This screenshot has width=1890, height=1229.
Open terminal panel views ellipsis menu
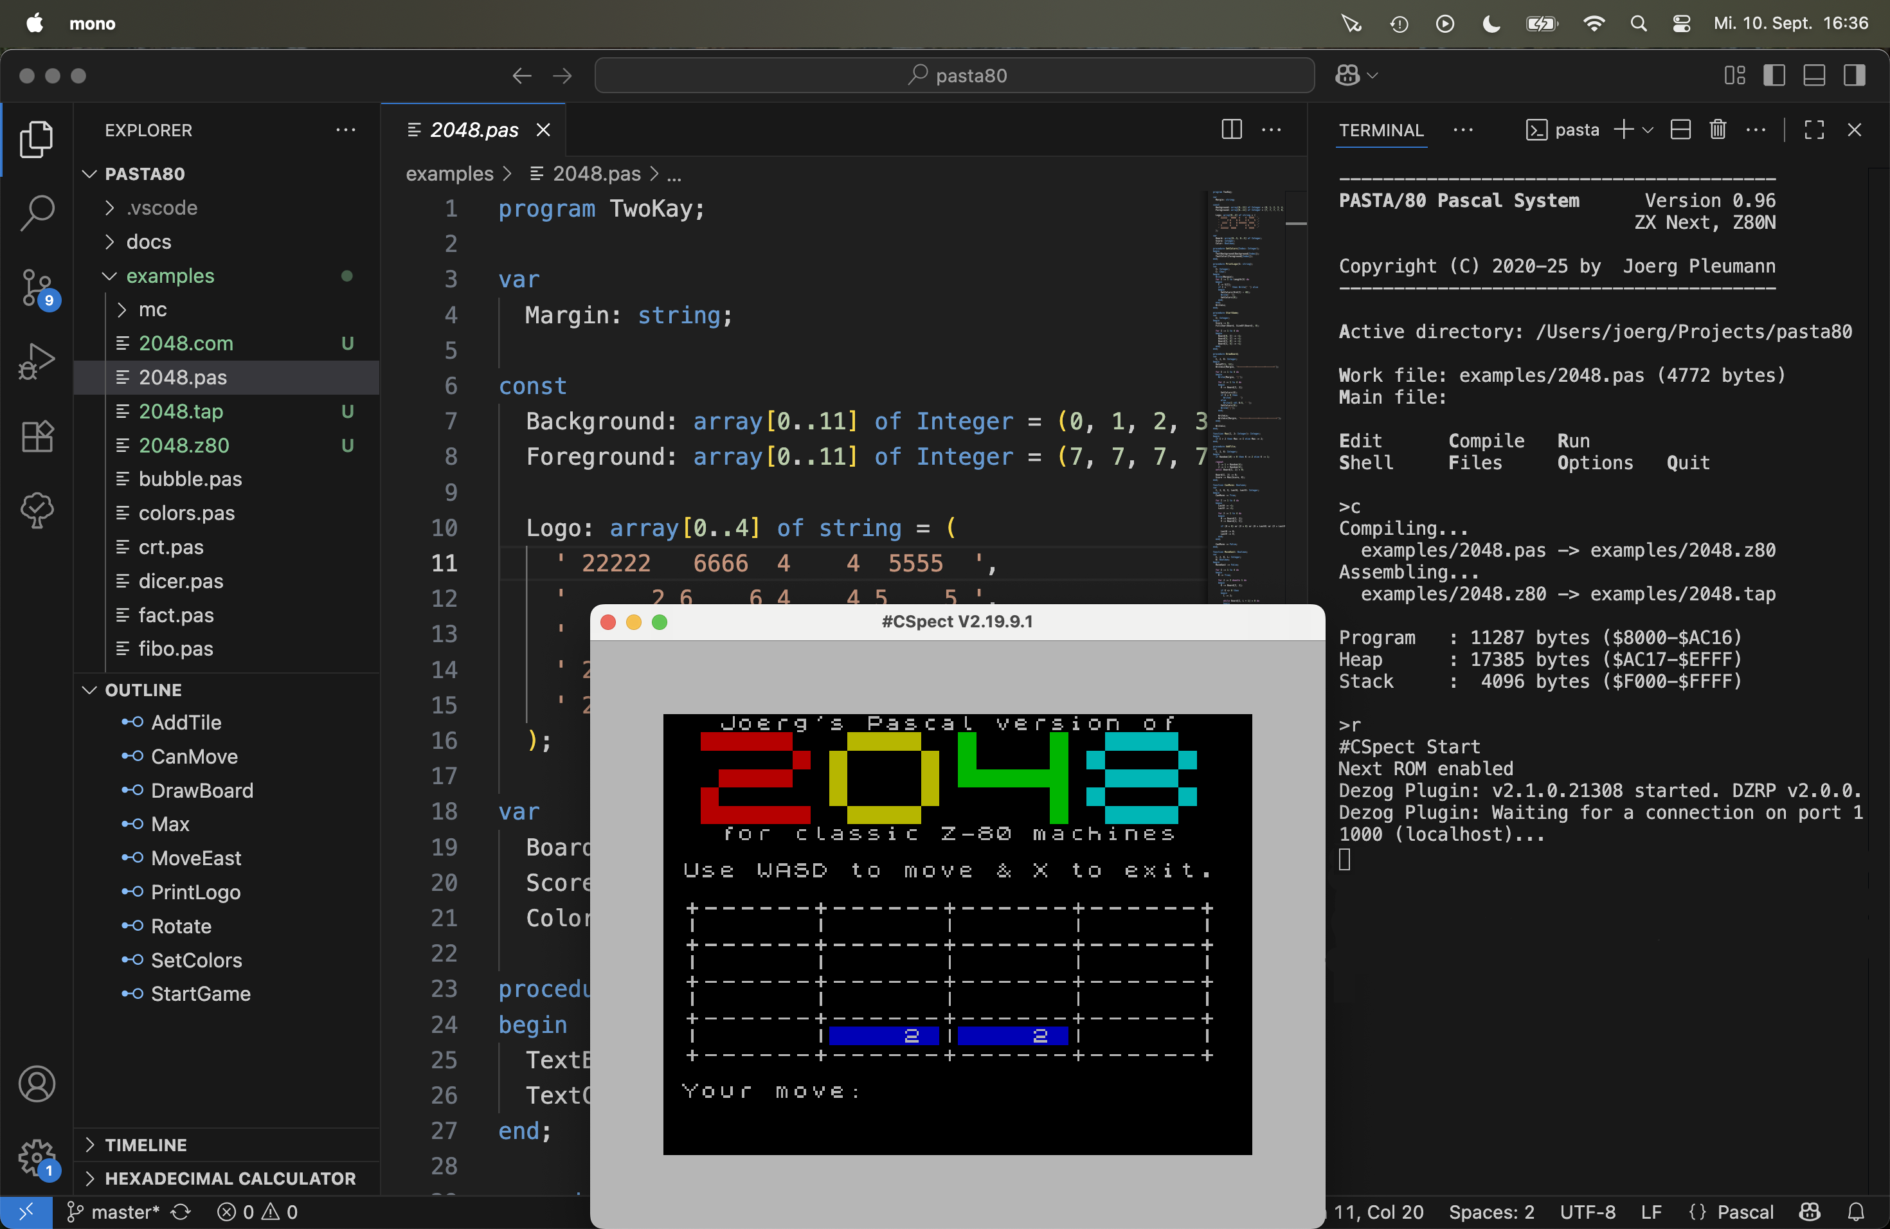point(1462,130)
